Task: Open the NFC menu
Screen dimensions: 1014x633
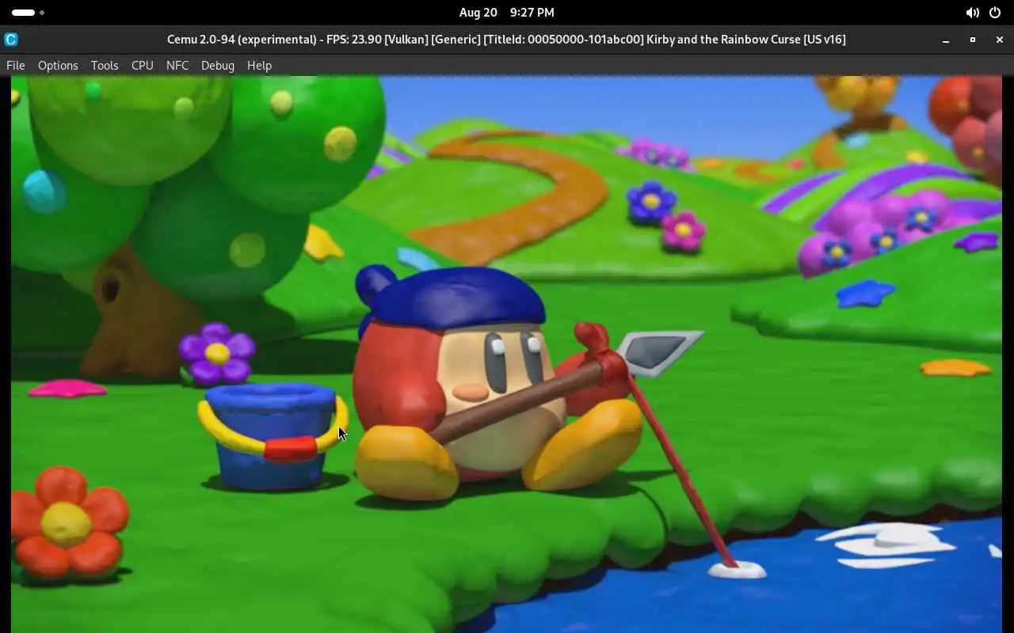Action: [x=177, y=66]
